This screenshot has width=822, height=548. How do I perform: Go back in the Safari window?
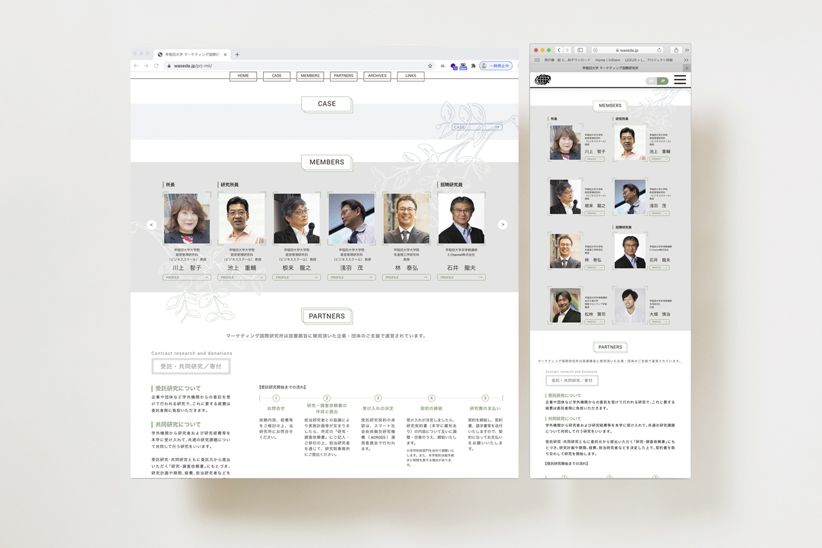pyautogui.click(x=559, y=50)
